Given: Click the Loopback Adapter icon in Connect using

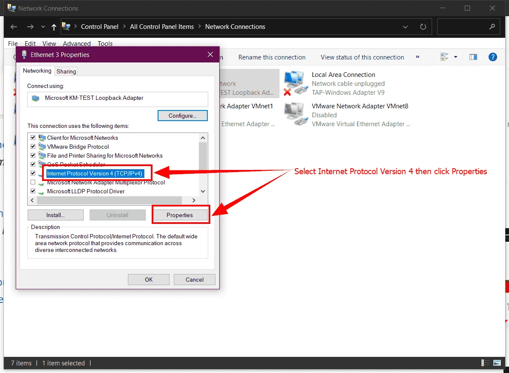Looking at the screenshot, I should (x=36, y=98).
